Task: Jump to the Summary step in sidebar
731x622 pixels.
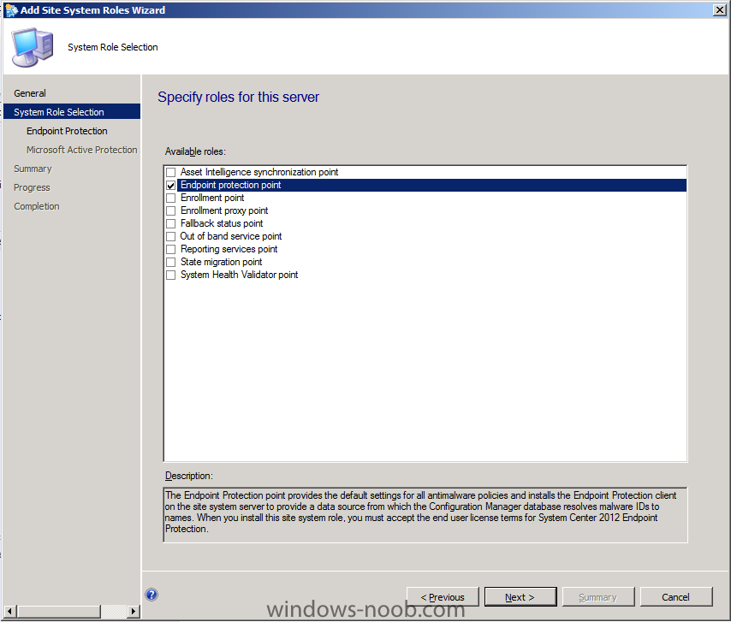Action: tap(33, 169)
